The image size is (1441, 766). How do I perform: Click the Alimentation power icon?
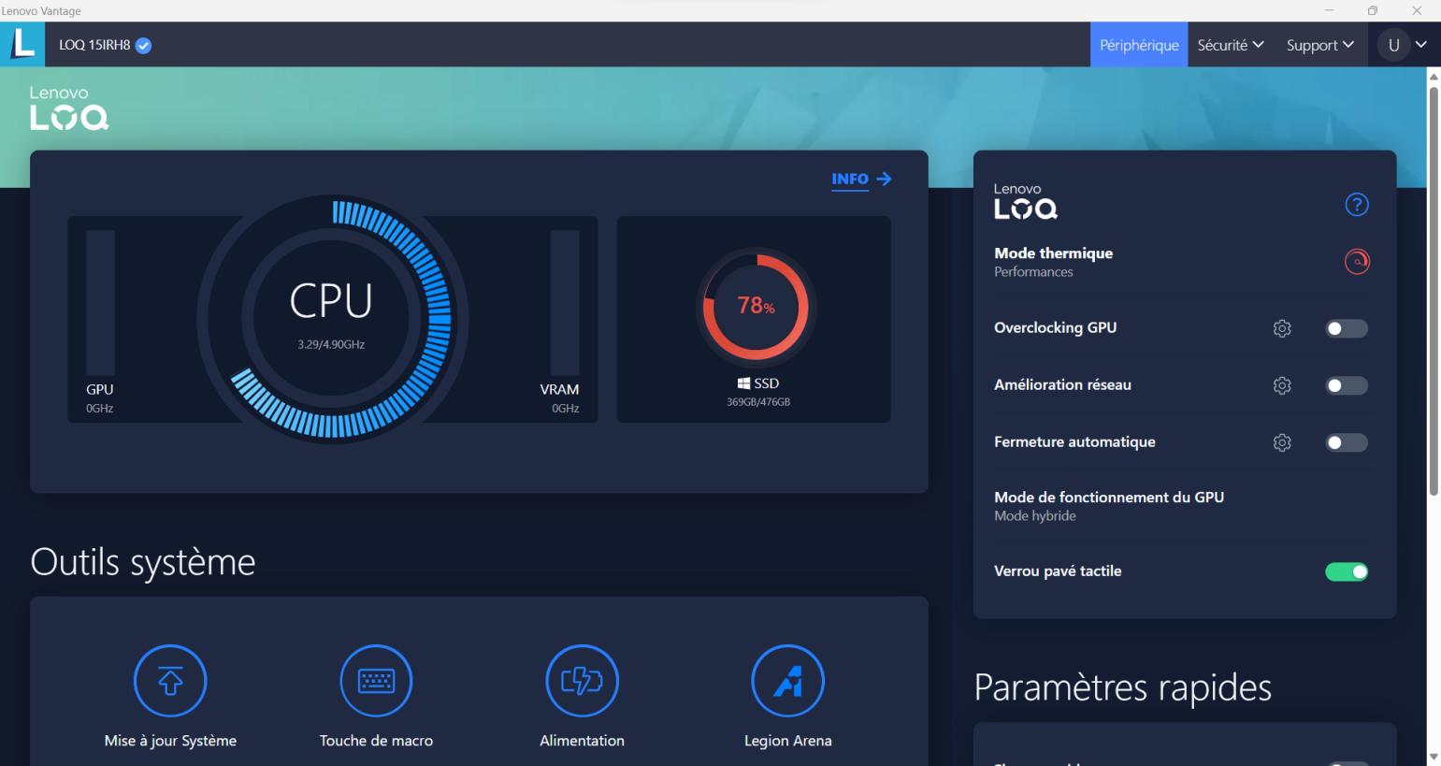tap(582, 681)
